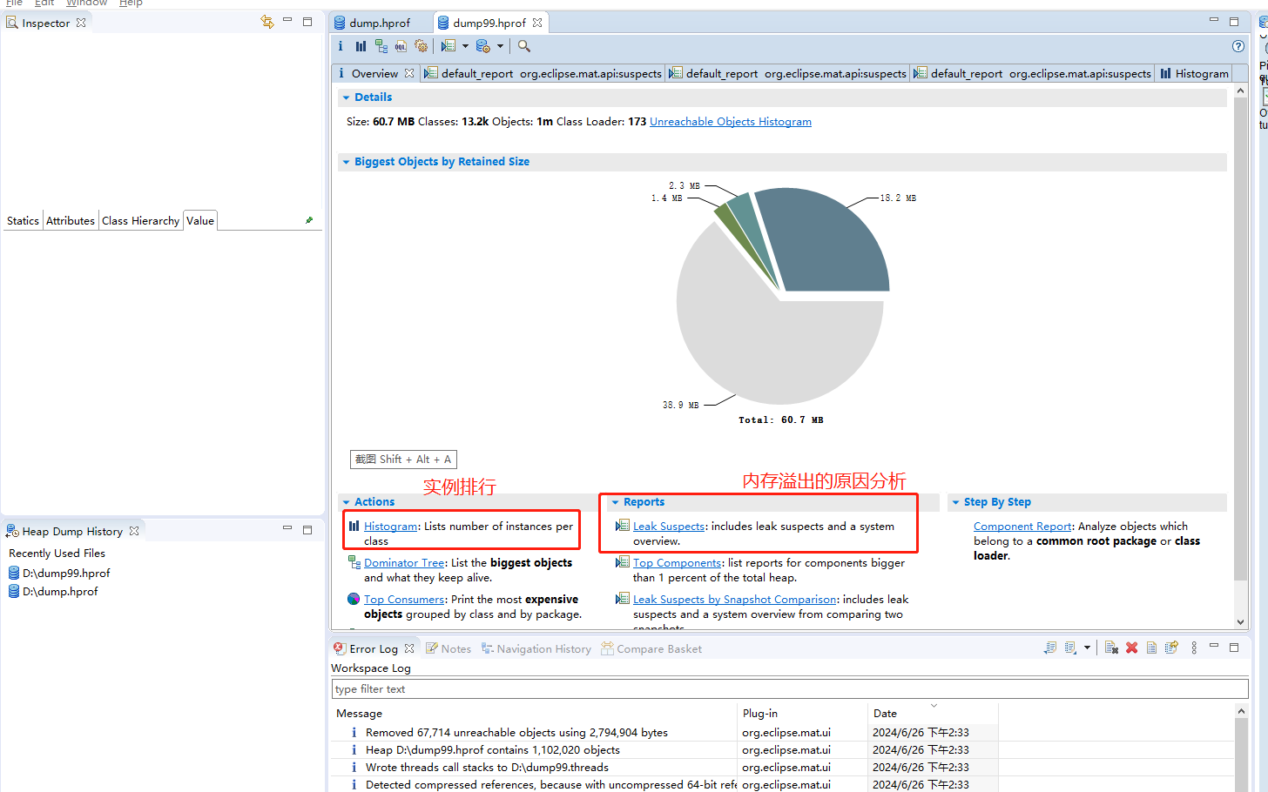
Task: Switch to the Navigation History tab
Action: [543, 649]
